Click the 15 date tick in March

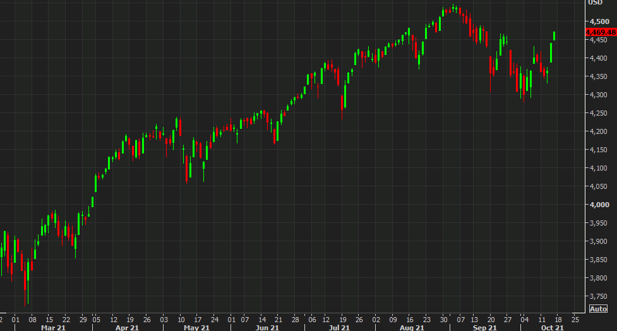pyautogui.click(x=49, y=319)
